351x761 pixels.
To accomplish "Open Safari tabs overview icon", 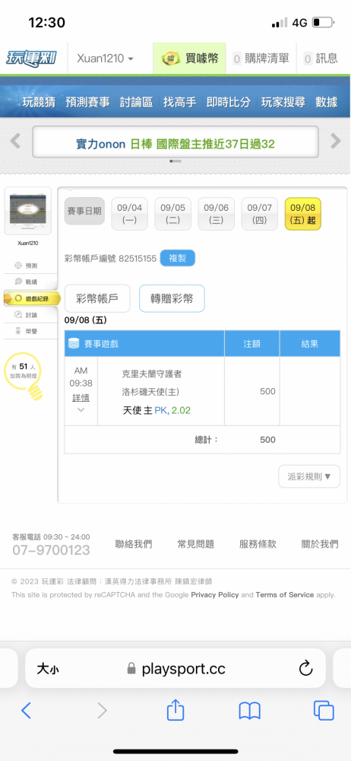I will click(324, 711).
